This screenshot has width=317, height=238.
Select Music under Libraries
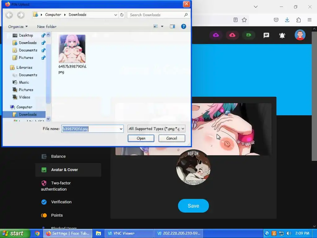pos(24,82)
